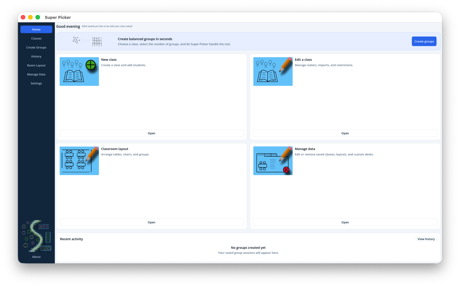
Task: Click the View history button
Action: coord(426,239)
